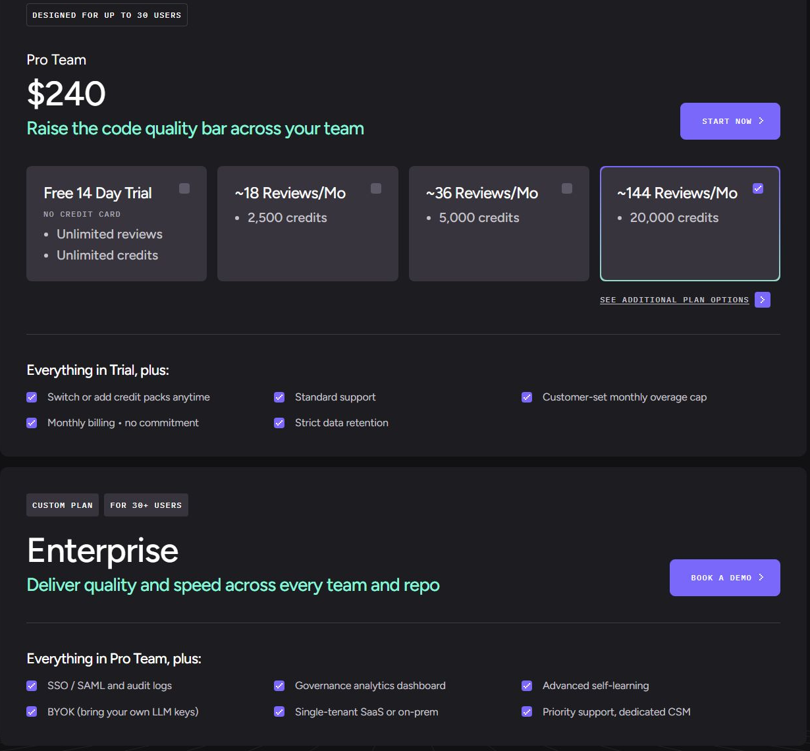Click the No Credit Card label
Viewport: 810px width, 751px height.
tap(82, 214)
